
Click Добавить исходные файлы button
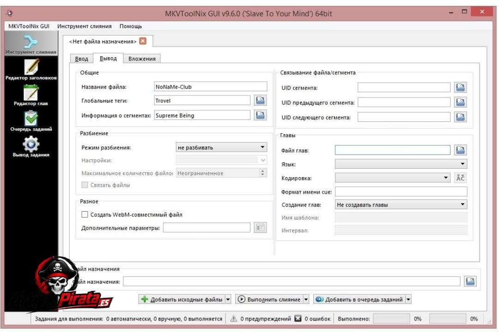click(x=182, y=299)
